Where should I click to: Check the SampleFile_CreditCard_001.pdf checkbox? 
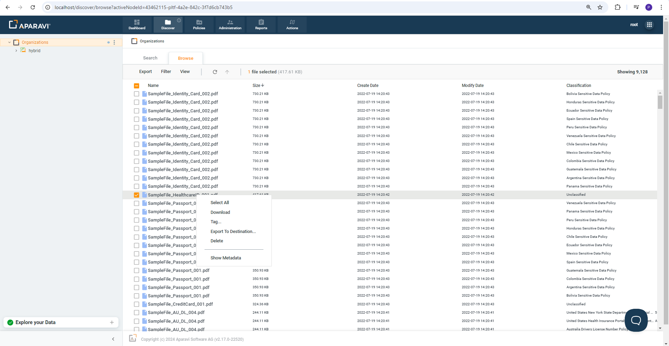click(x=137, y=304)
